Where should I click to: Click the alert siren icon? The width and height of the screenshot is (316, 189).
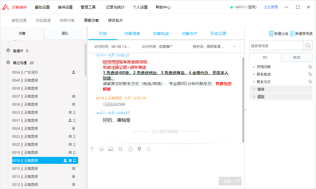coord(149,149)
